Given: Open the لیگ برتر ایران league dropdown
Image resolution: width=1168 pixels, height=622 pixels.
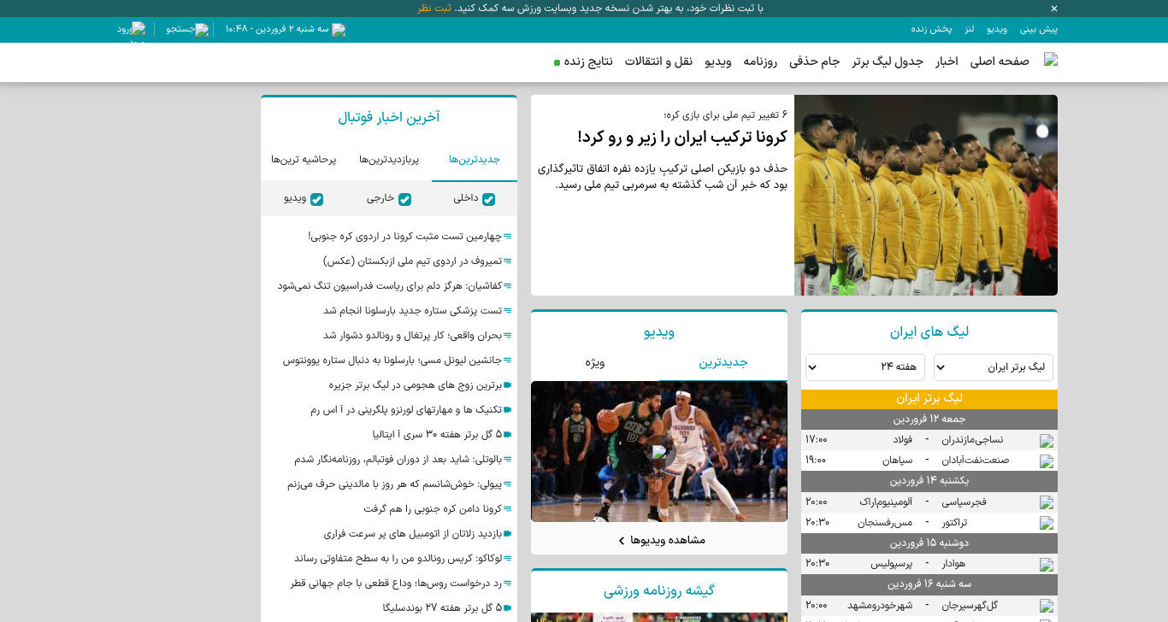Looking at the screenshot, I should pos(994,367).
